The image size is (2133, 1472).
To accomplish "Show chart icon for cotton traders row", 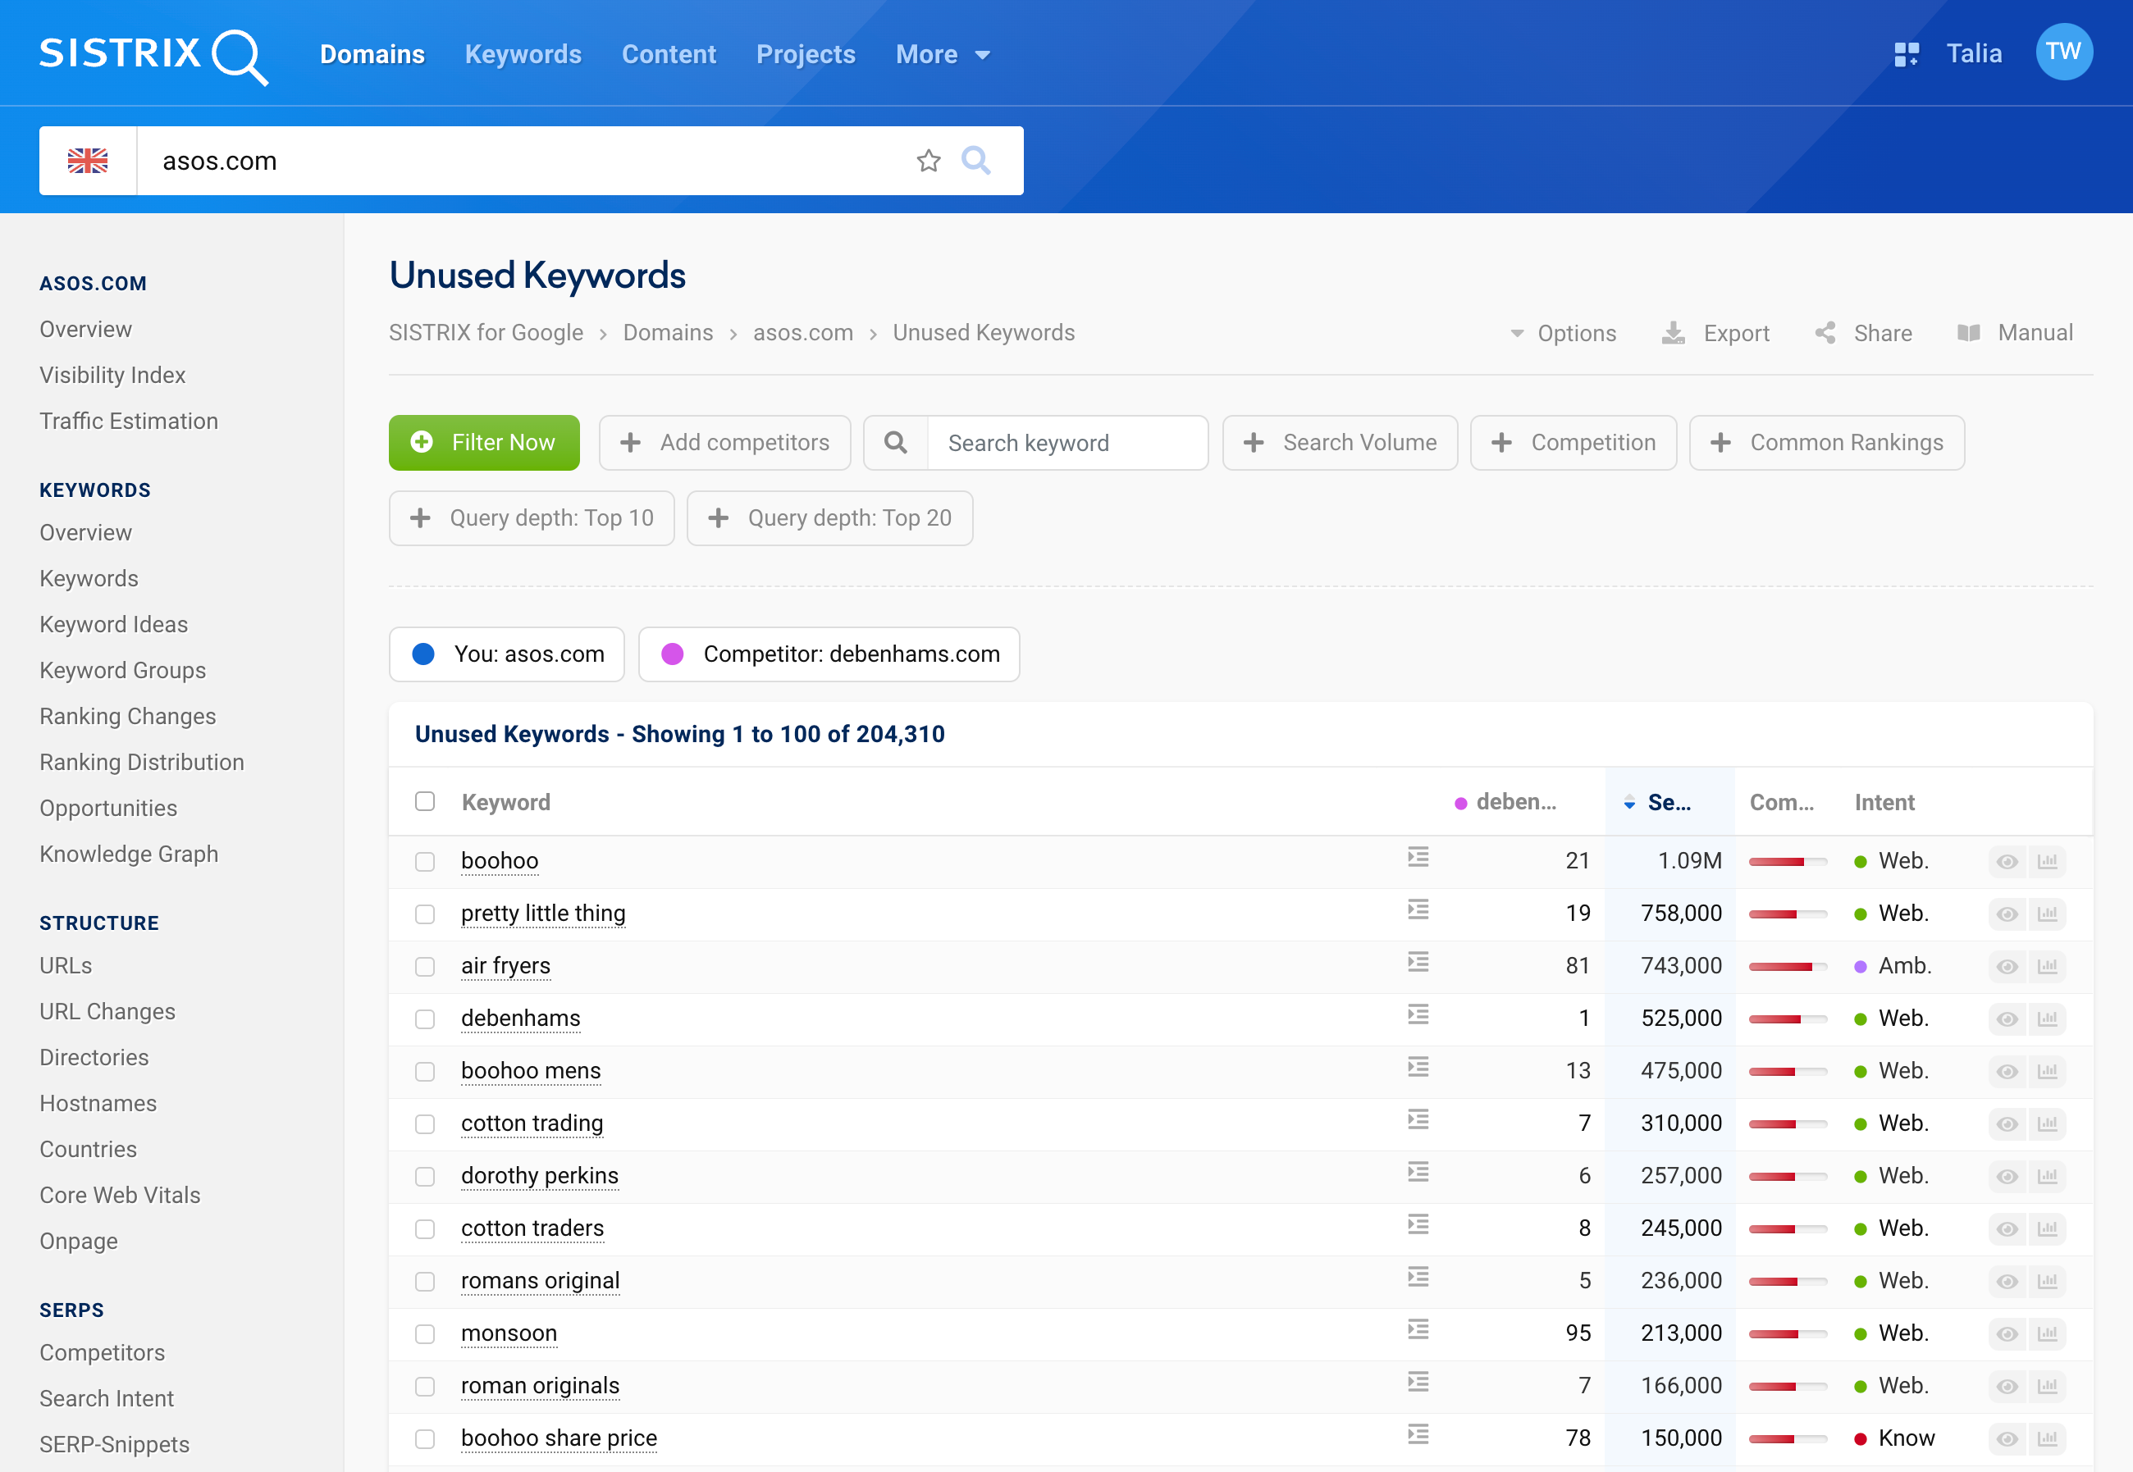I will [2047, 1229].
